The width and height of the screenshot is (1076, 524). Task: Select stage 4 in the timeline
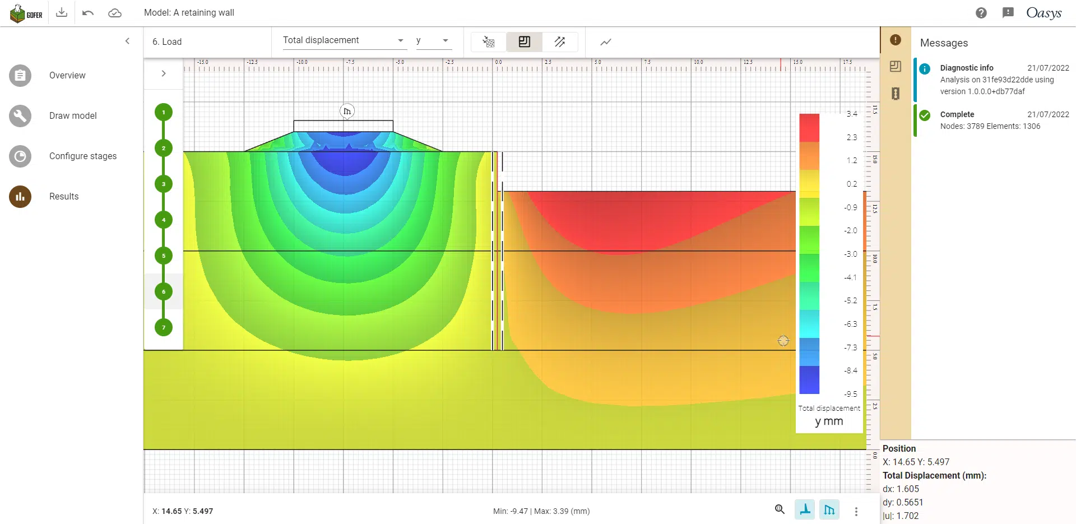(164, 220)
